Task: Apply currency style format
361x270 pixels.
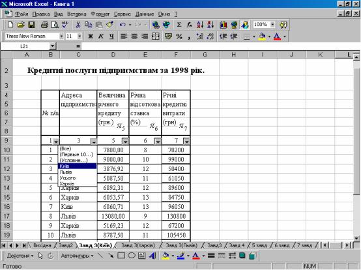Action: (168, 36)
